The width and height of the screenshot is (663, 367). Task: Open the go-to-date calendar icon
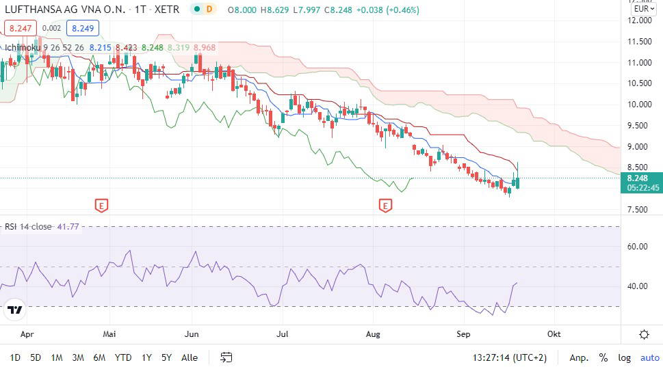click(226, 357)
